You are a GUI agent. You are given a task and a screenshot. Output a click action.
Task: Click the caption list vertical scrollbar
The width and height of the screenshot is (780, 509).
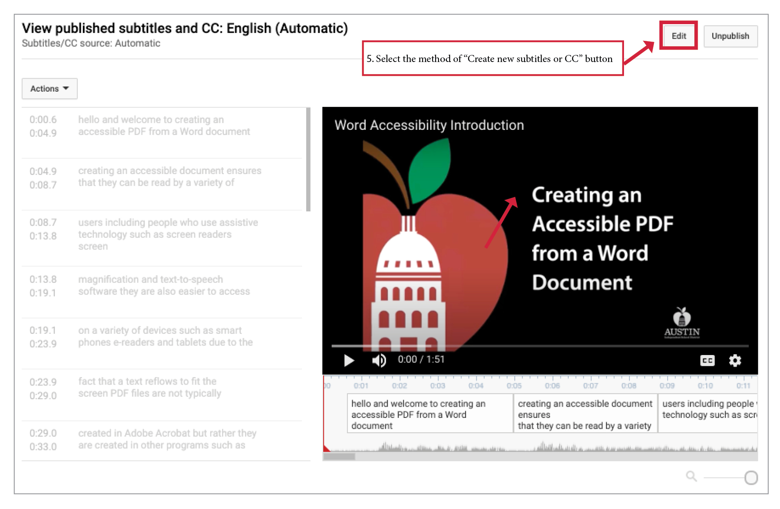point(308,160)
